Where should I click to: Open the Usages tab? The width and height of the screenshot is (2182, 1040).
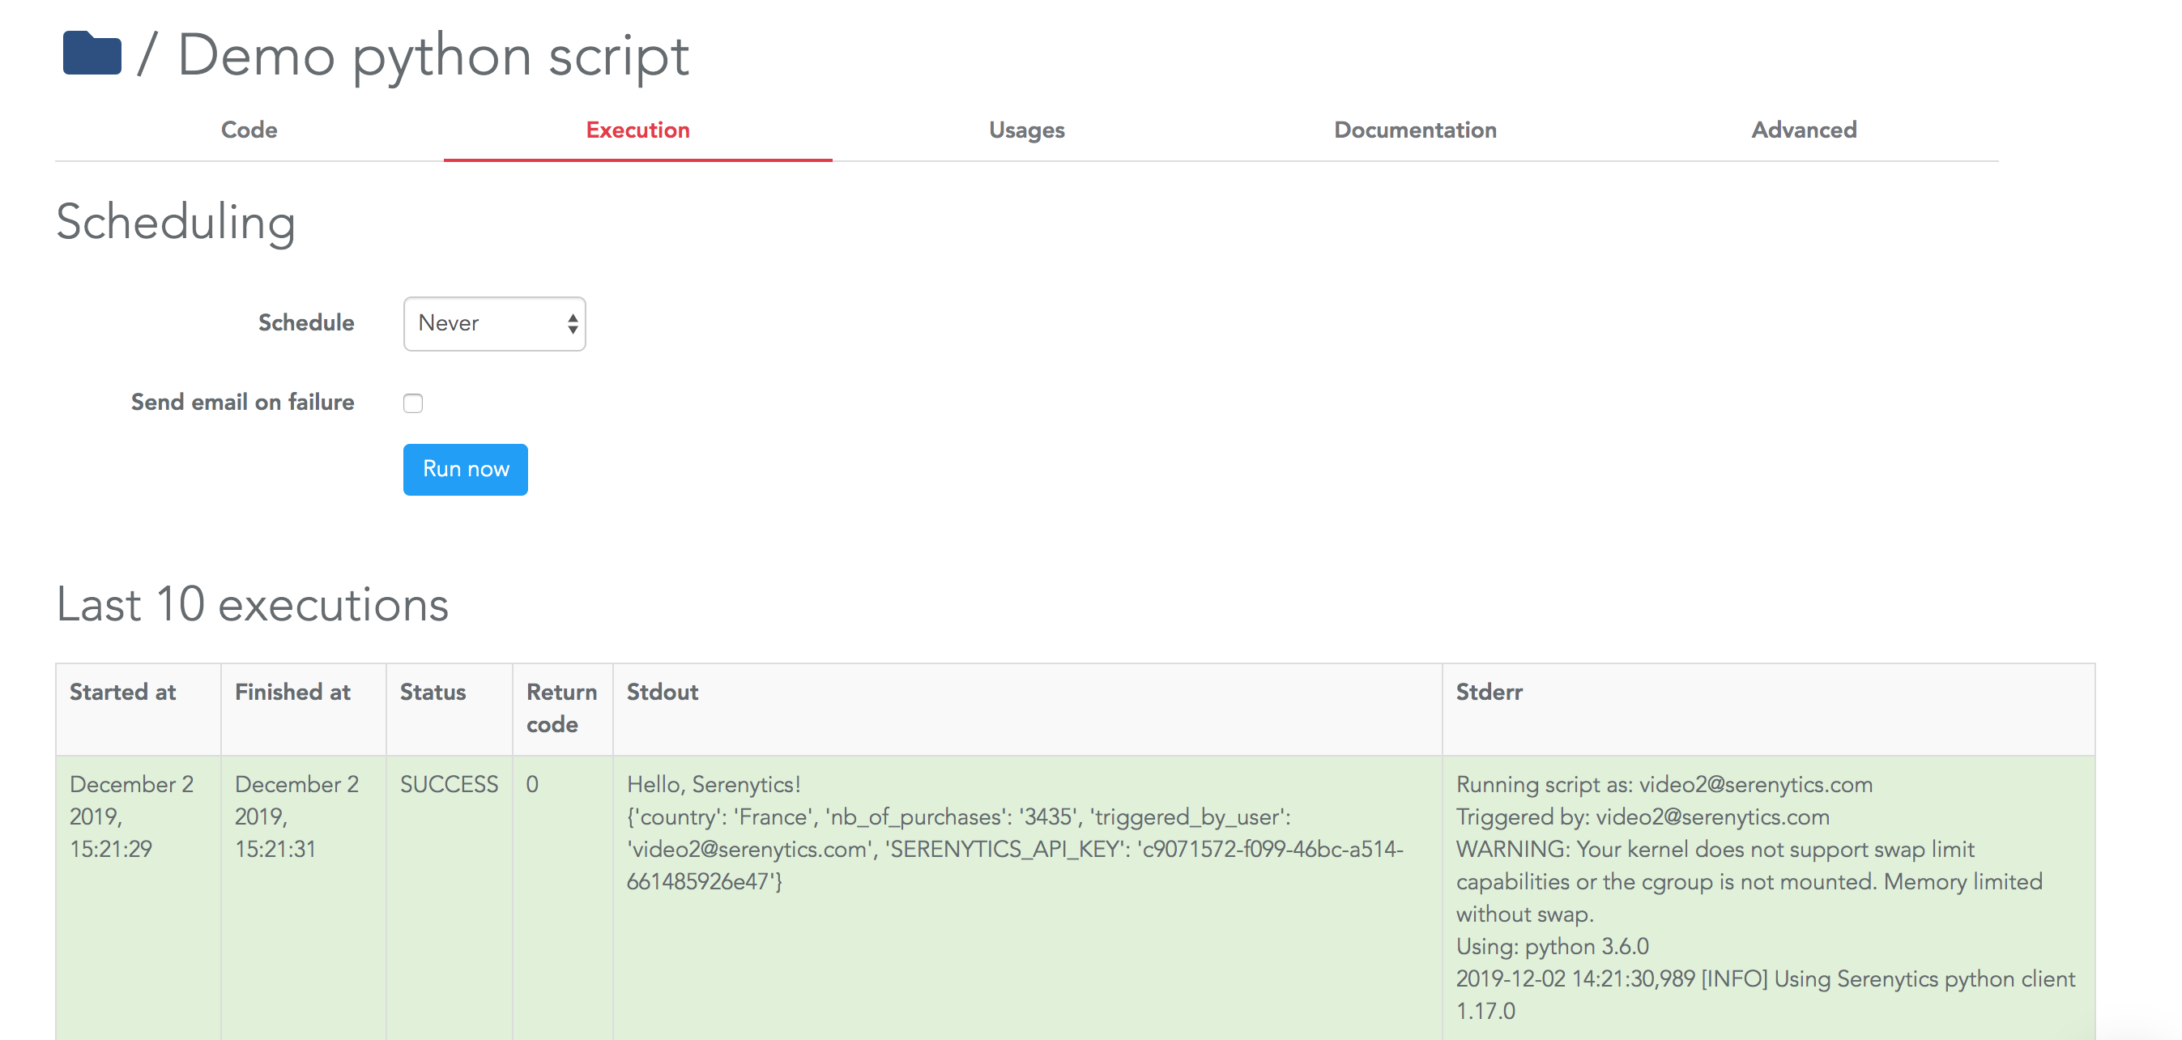coord(1025,130)
